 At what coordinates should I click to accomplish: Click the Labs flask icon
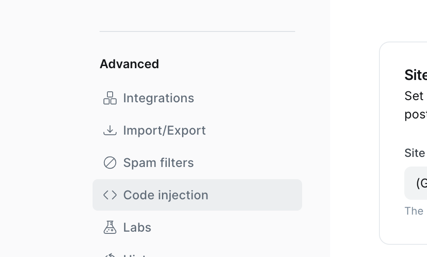coord(110,227)
